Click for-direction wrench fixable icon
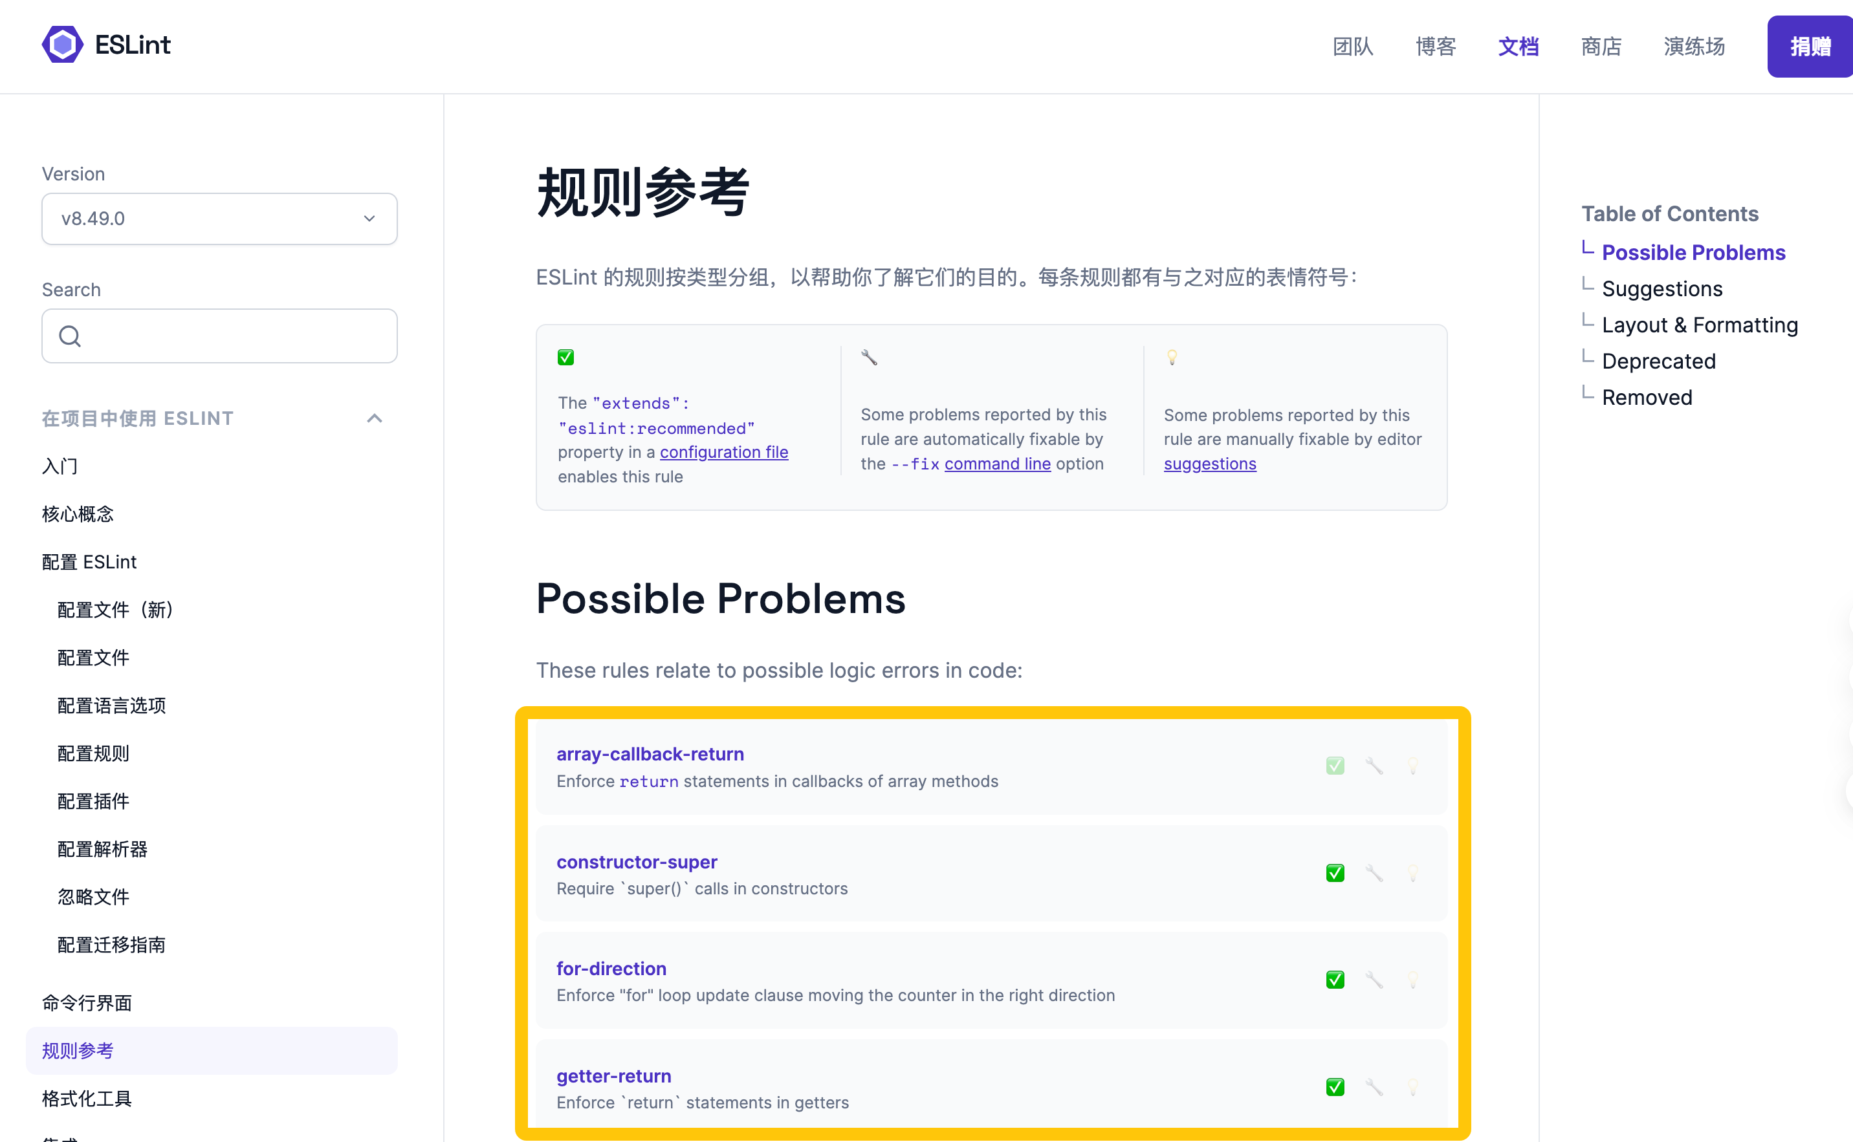Viewport: 1853px width, 1142px height. click(1374, 980)
